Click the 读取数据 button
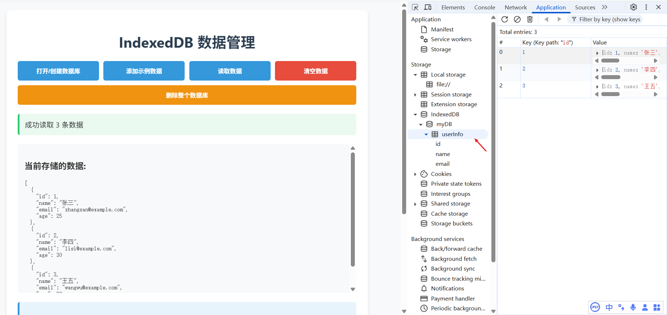The width and height of the screenshot is (667, 315). tap(230, 71)
